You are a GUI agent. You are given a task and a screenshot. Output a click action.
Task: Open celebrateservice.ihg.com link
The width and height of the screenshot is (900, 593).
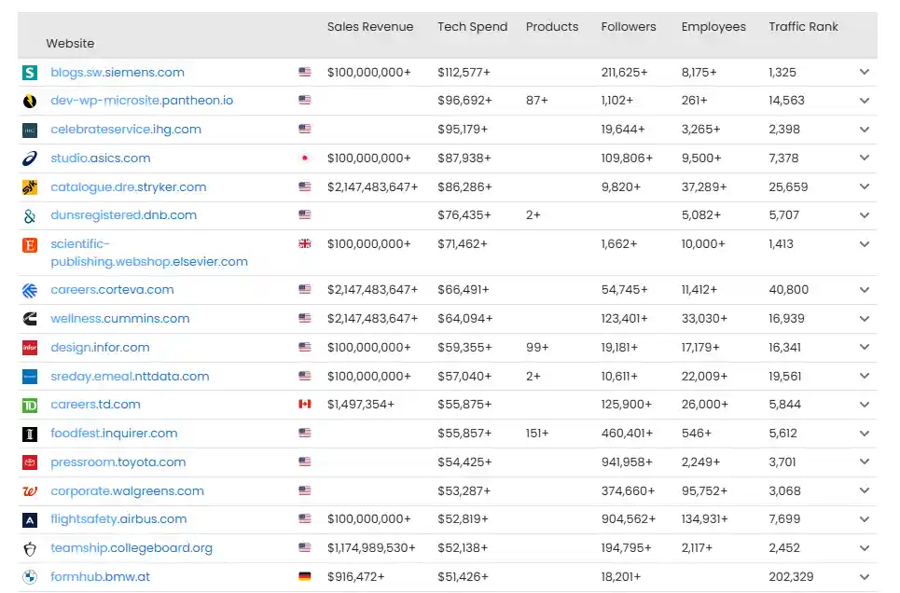coord(126,130)
